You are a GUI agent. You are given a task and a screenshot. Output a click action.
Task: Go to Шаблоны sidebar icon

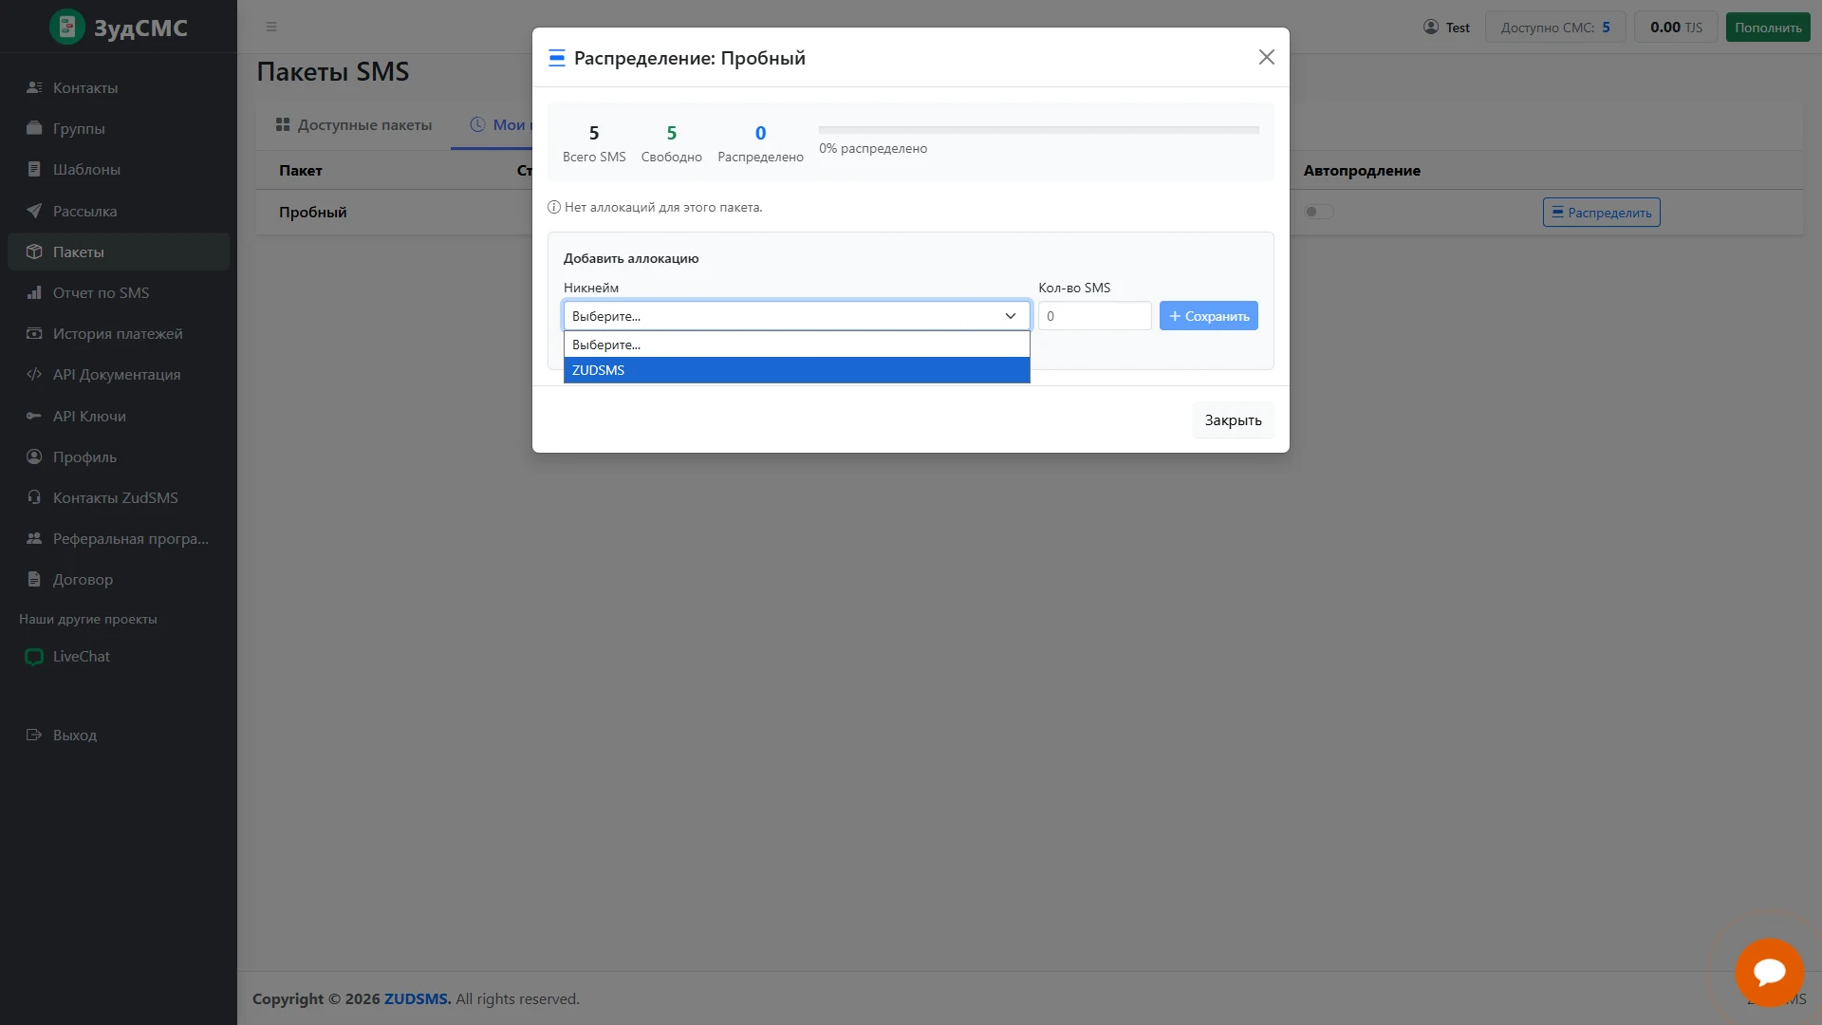pos(34,169)
